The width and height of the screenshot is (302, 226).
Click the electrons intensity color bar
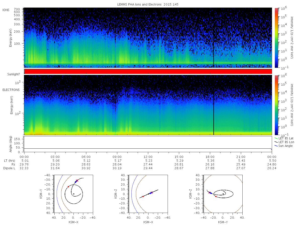coord(276,105)
